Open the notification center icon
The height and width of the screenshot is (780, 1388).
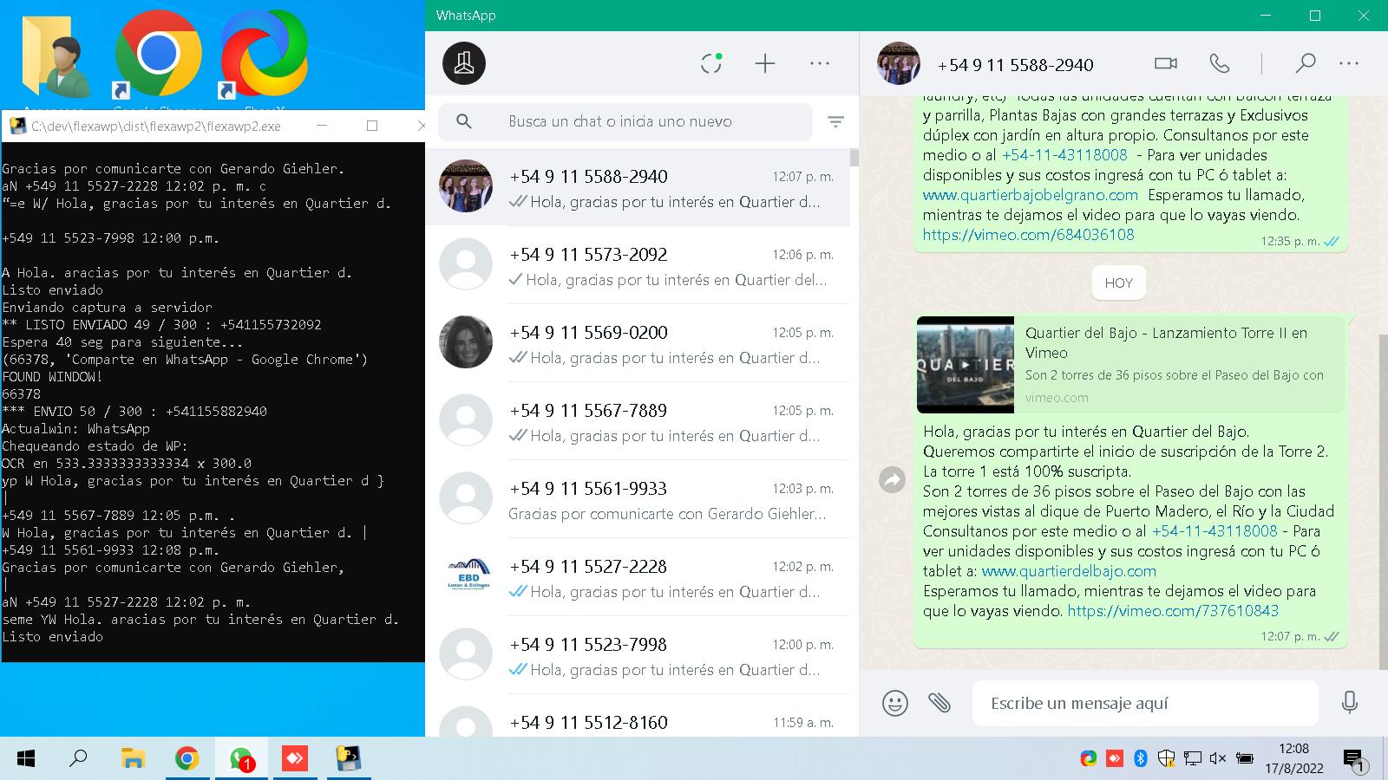[x=1356, y=760]
